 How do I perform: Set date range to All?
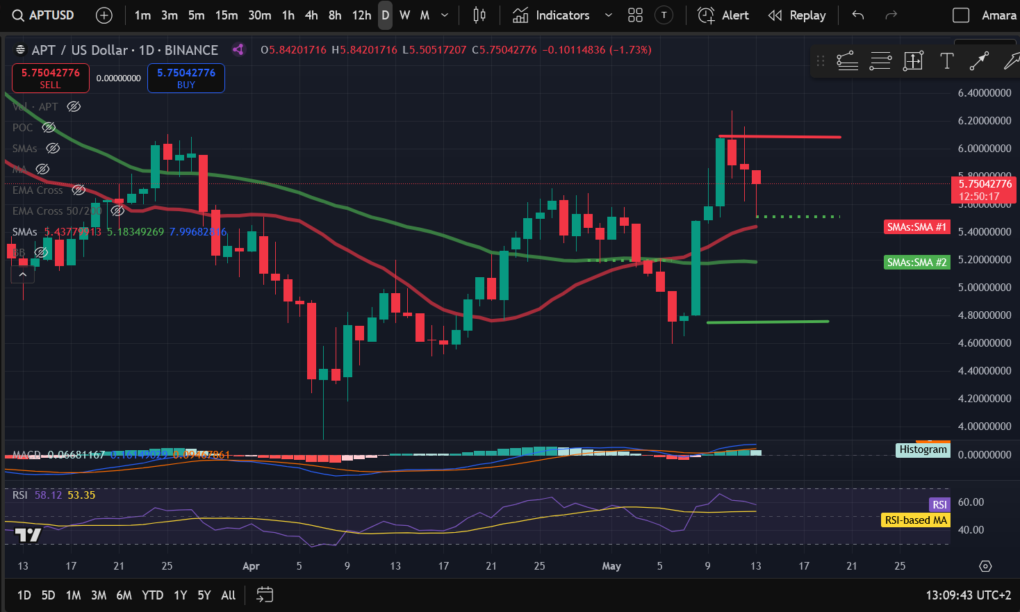click(229, 595)
